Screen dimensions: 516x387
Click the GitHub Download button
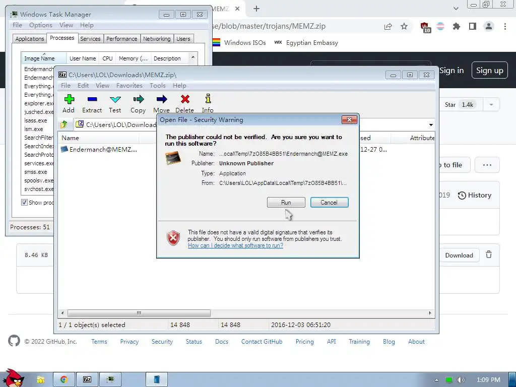click(x=459, y=255)
